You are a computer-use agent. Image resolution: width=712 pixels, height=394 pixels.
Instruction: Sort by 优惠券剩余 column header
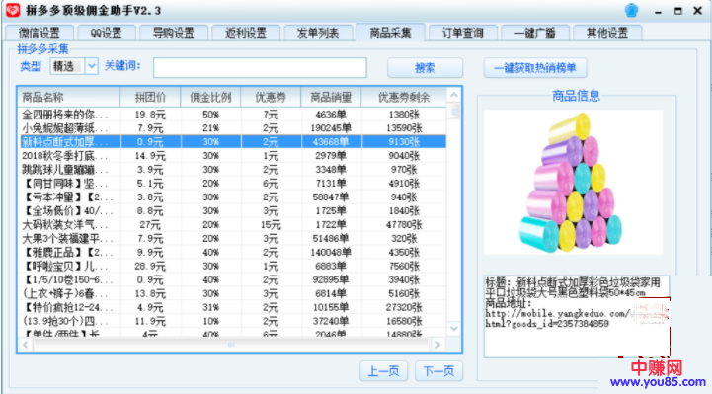(x=404, y=97)
